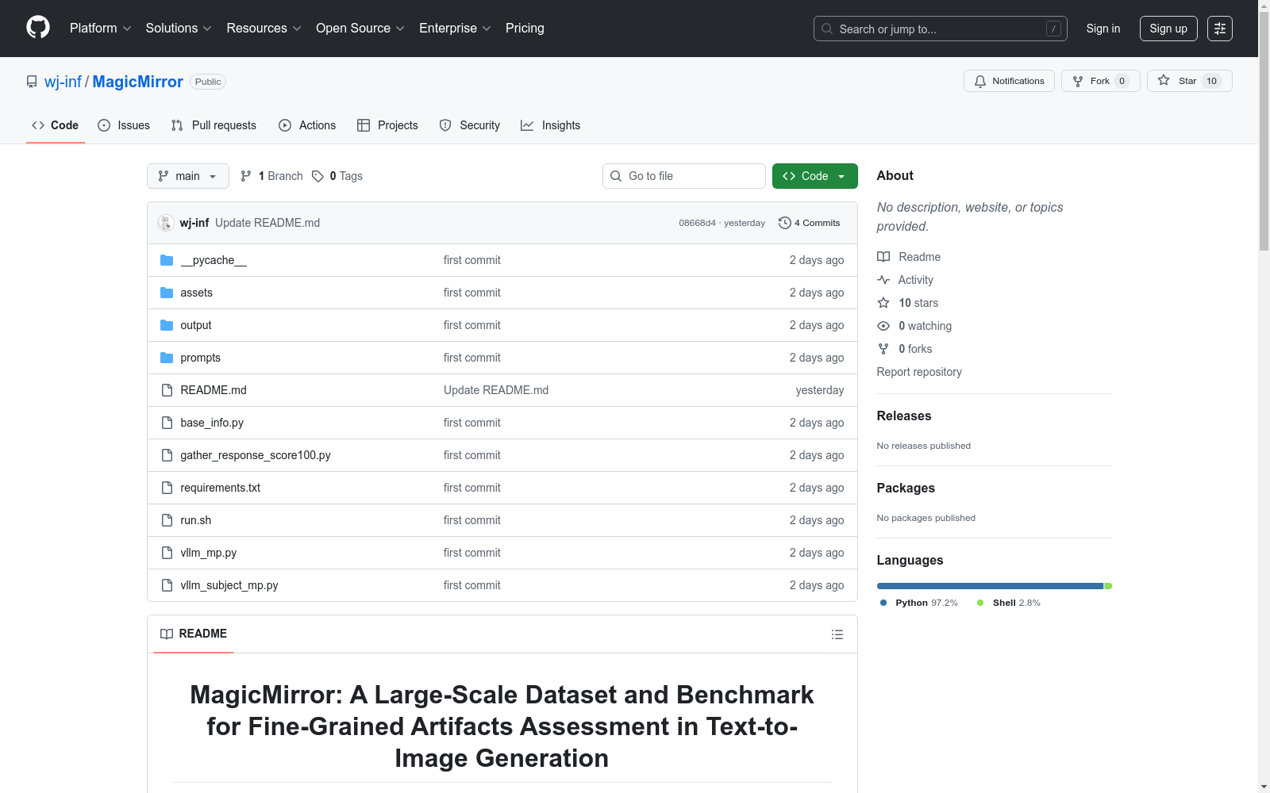Switch to the Issues tab
The image size is (1270, 793).
[x=124, y=125]
